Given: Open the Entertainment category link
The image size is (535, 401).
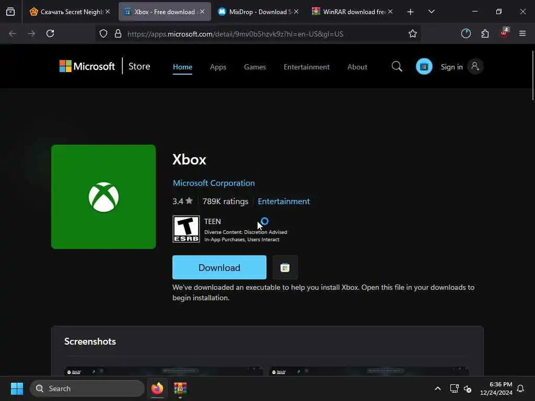Looking at the screenshot, I should (x=284, y=202).
